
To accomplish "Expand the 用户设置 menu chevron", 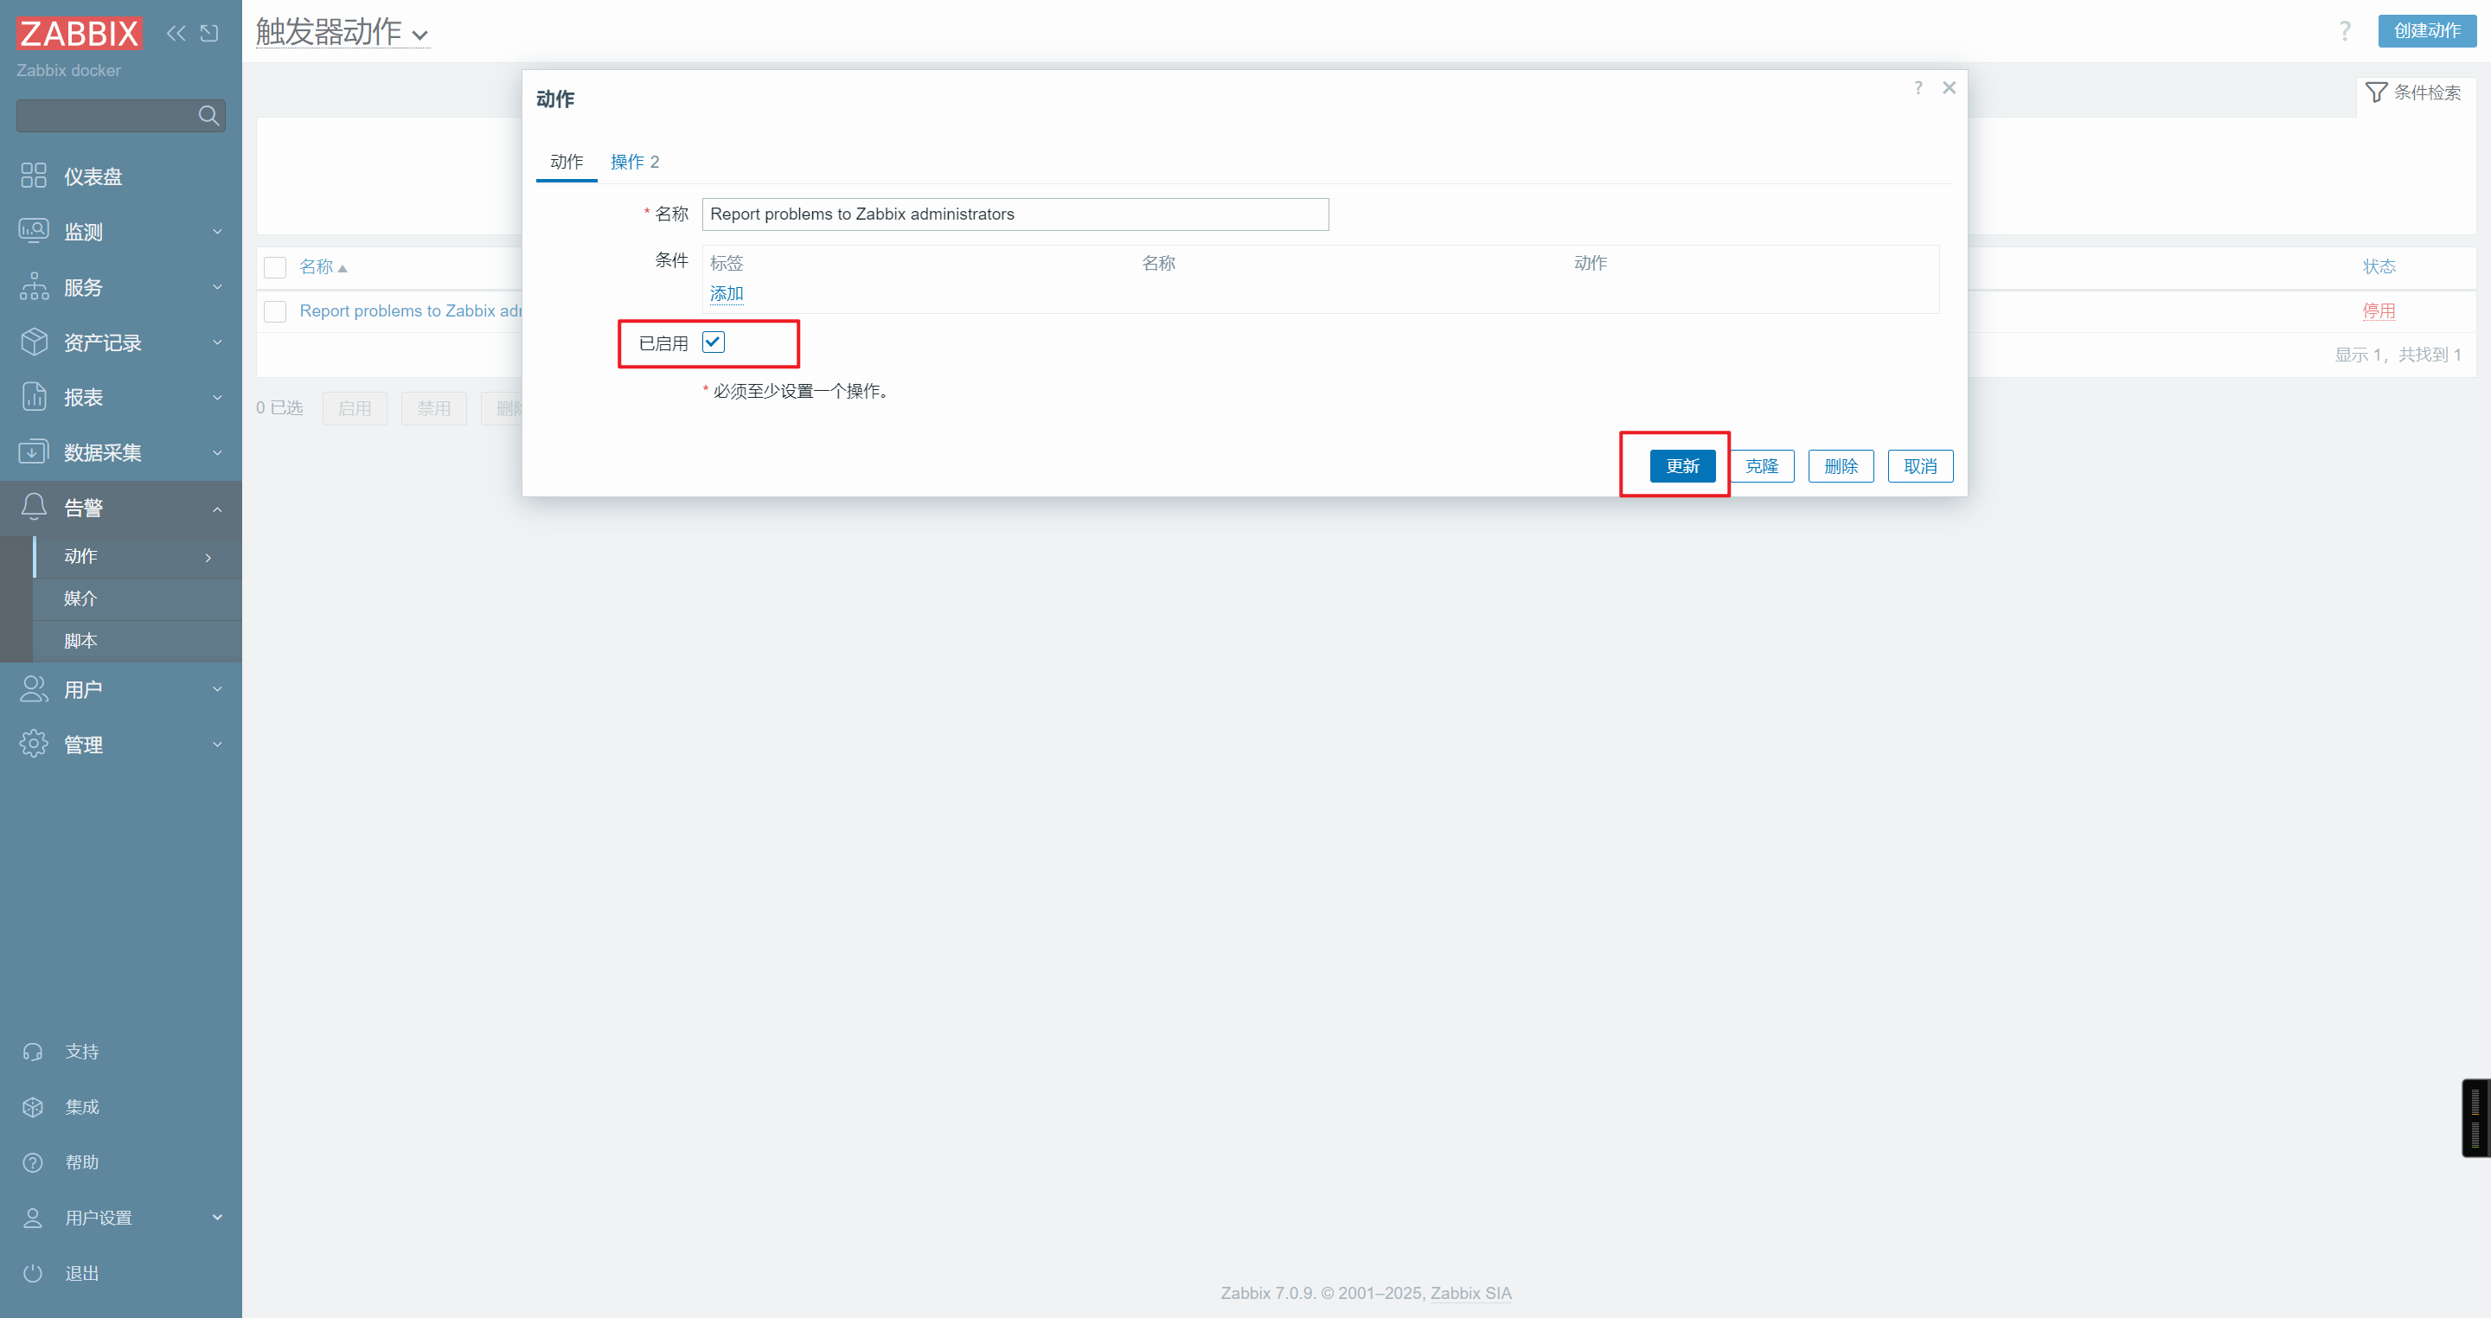I will tap(218, 1217).
